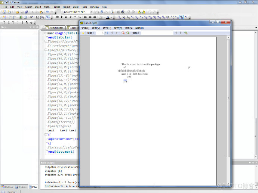Click the match case icon beside SumatraPDF find arrows
The height and width of the screenshot is (193, 258).
tap(186, 33)
